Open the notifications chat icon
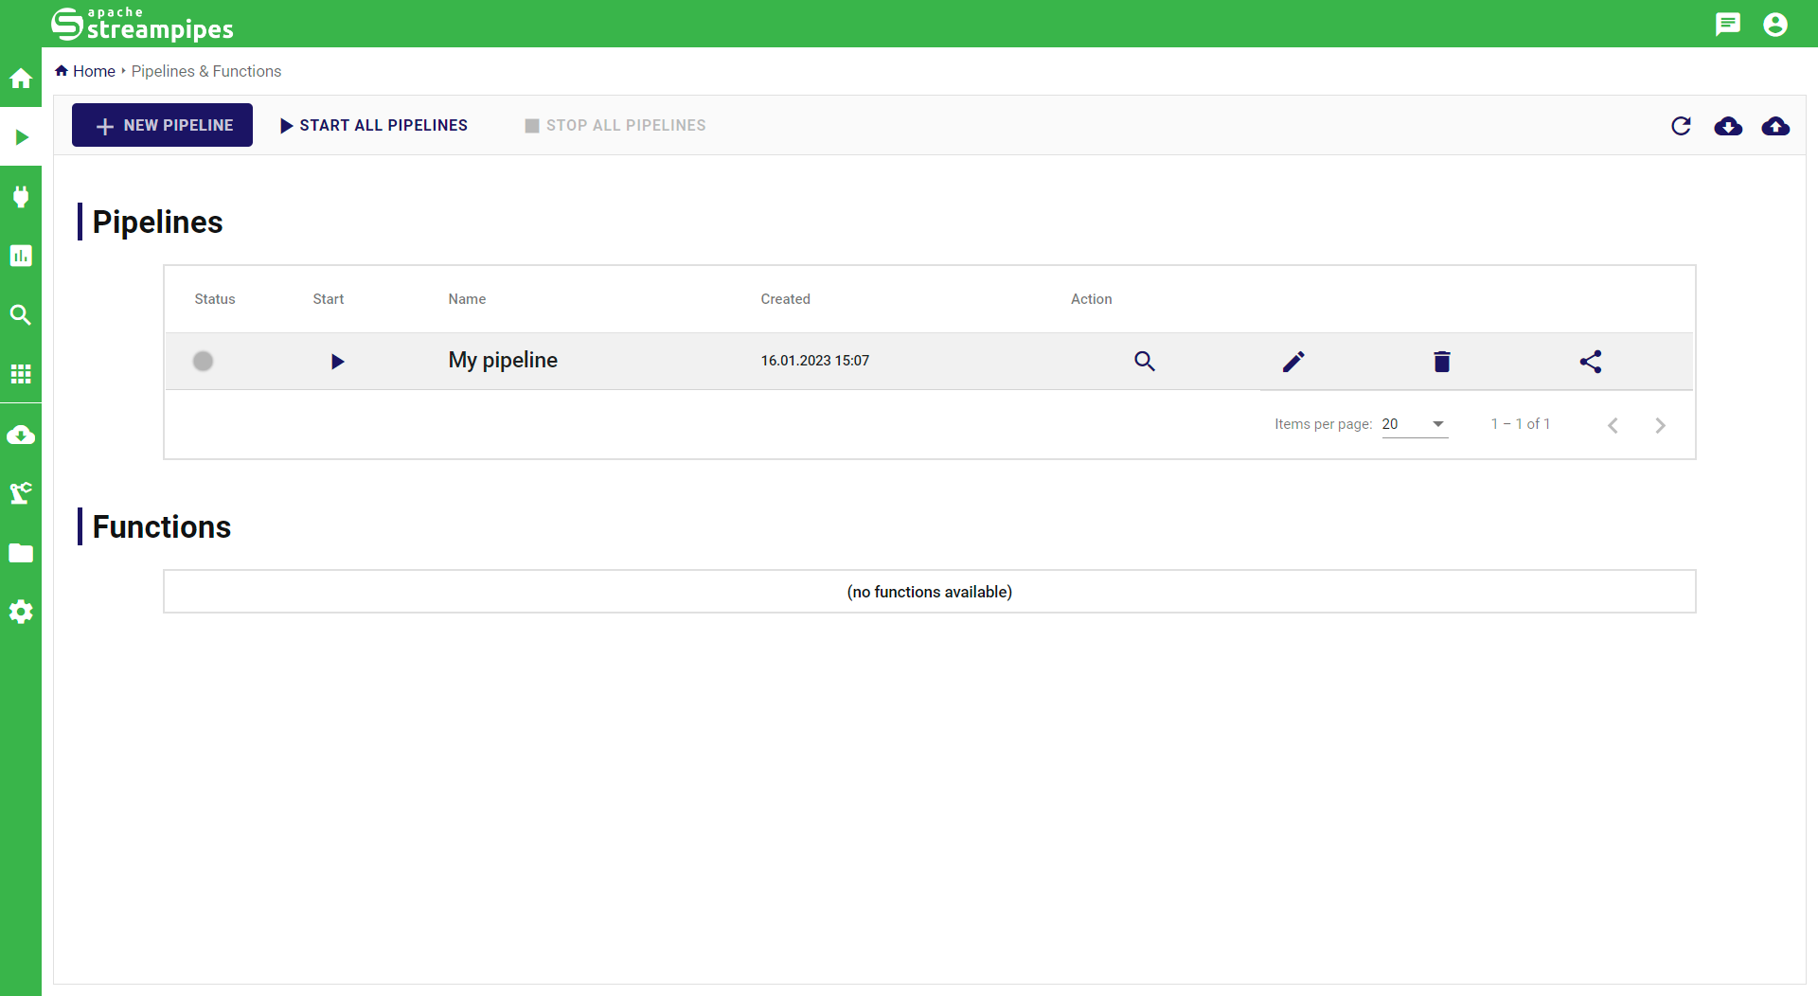 tap(1727, 25)
